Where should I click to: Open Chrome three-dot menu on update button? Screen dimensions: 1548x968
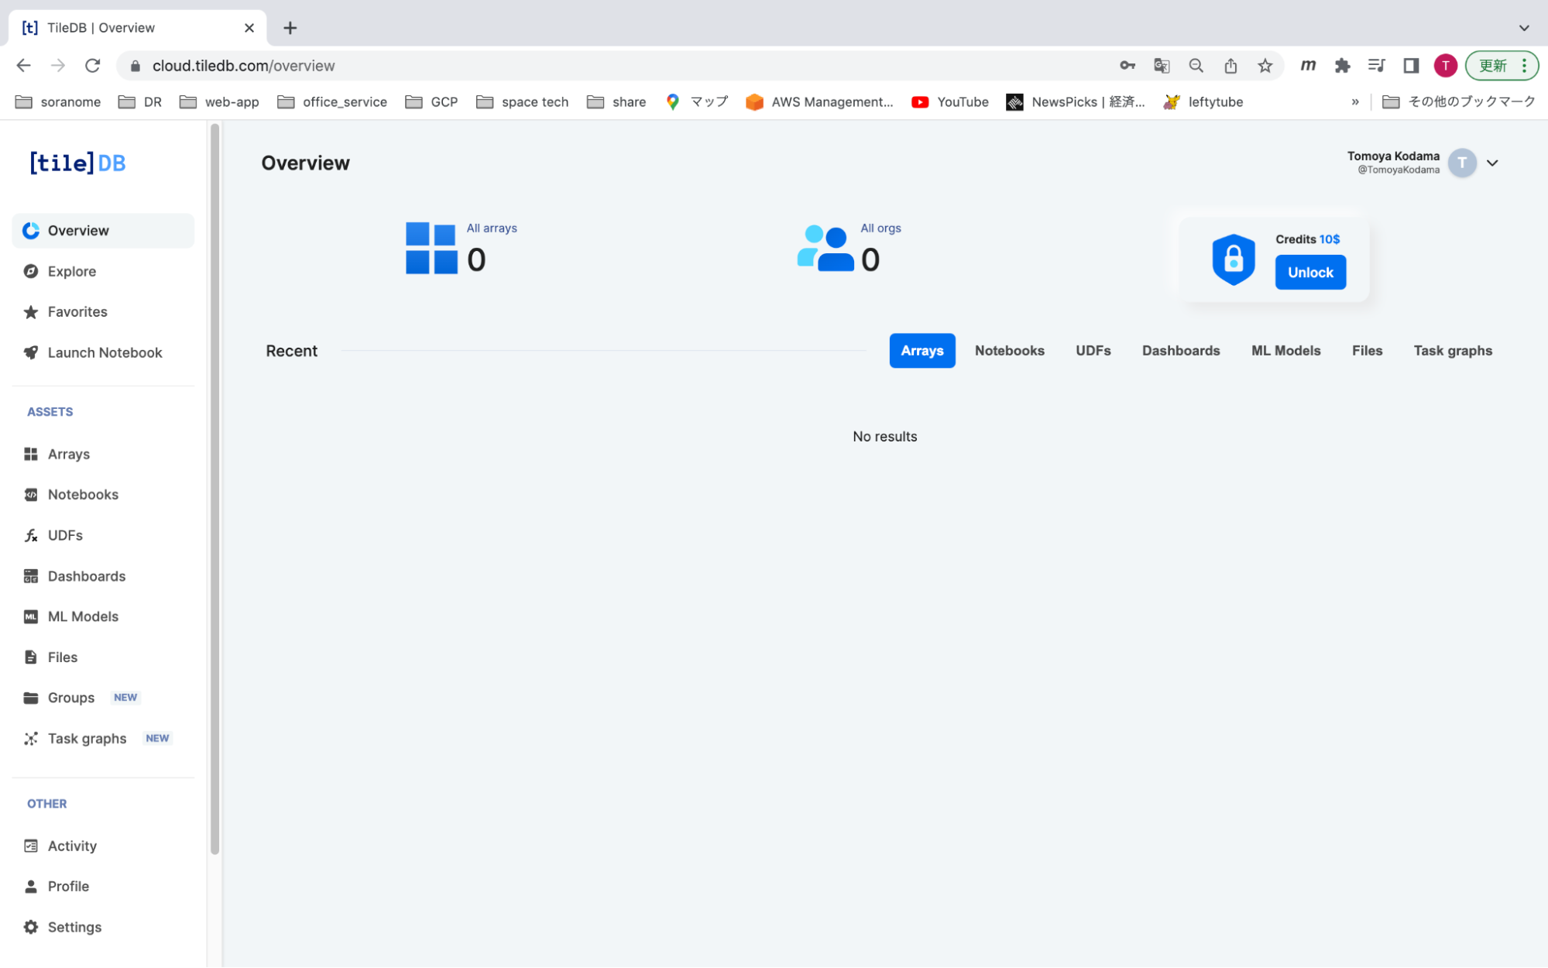tap(1524, 66)
